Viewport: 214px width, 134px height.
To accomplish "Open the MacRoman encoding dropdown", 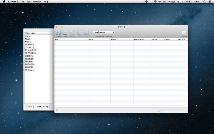I will pyautogui.click(x=104, y=32).
